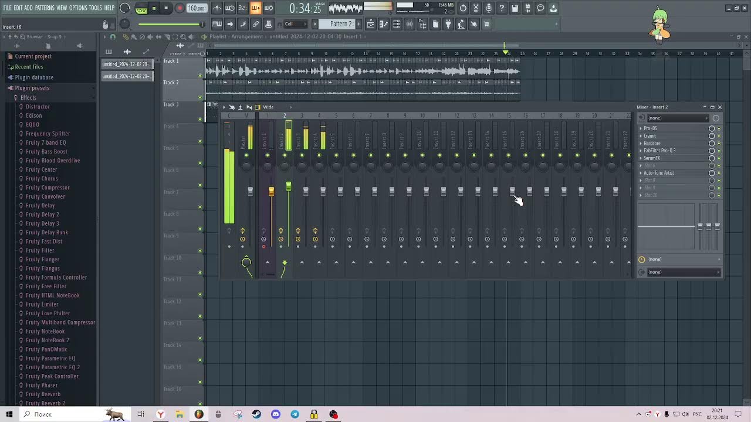Screen dimensions: 751x422
Task: Expand the Plugin database folder
Action: pyautogui.click(x=34, y=77)
